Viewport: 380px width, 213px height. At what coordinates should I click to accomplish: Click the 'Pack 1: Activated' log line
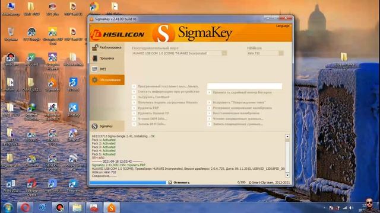coord(103,140)
